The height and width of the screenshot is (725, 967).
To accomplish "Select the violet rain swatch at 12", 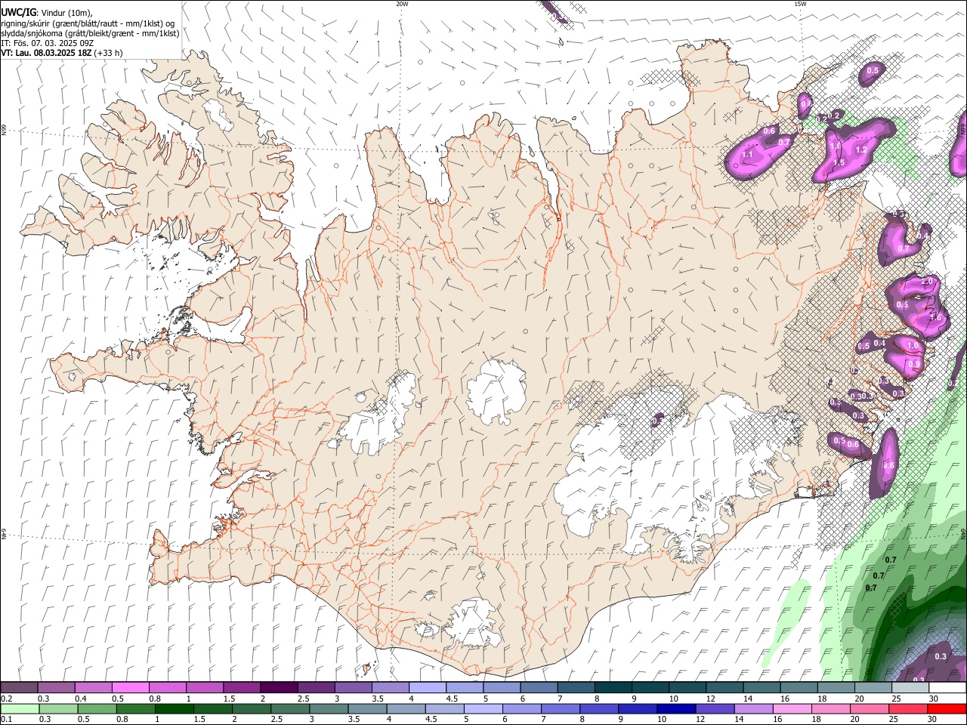I will [714, 708].
